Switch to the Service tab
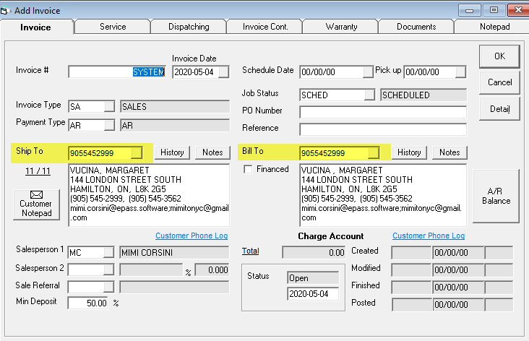Viewport: 529px width, 341px height. (x=113, y=27)
